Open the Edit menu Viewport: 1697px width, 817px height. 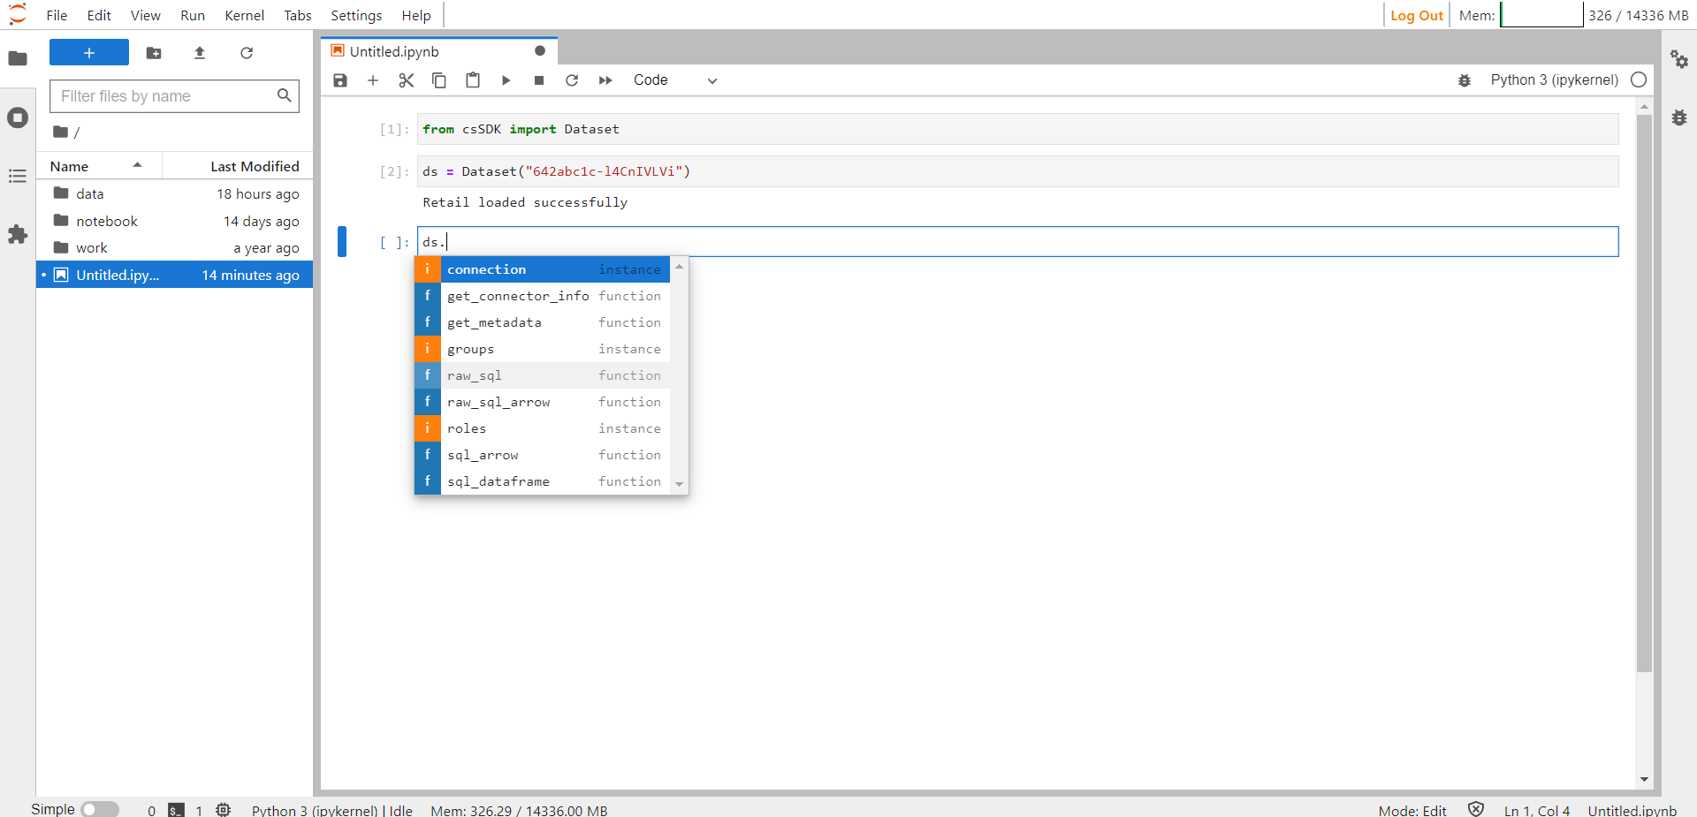tap(99, 15)
